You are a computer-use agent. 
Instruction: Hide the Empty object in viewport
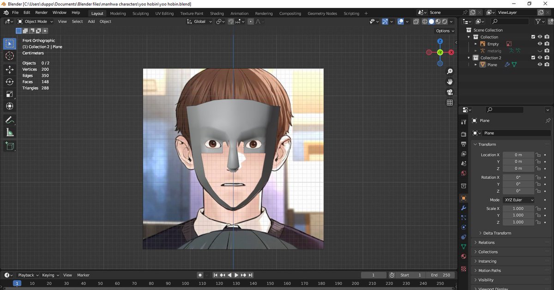(540, 44)
